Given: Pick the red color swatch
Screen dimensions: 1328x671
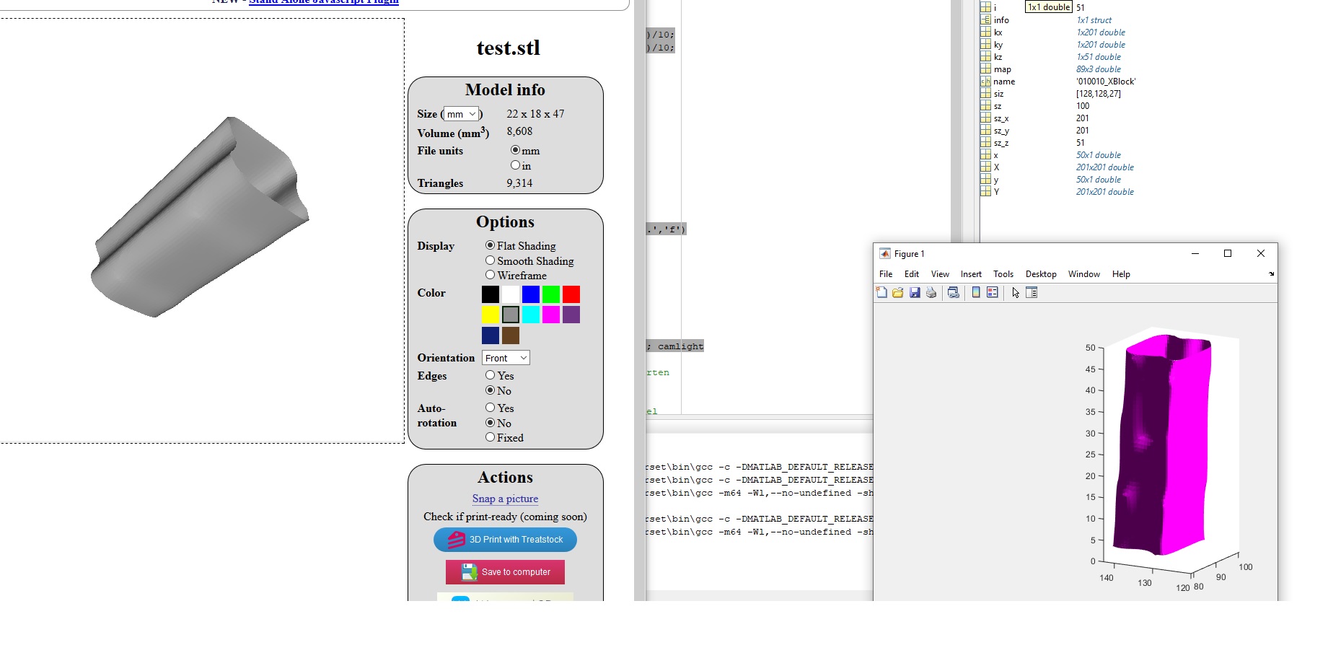Looking at the screenshot, I should [571, 294].
